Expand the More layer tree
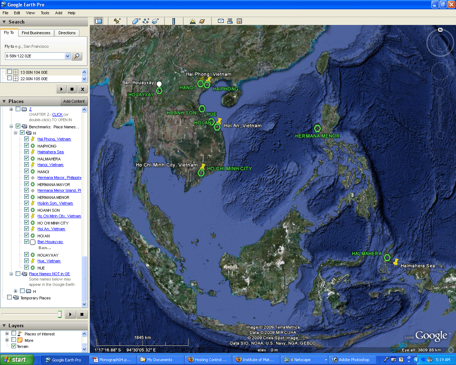 (7, 340)
